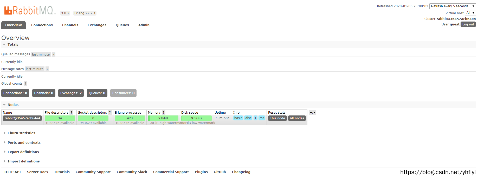
Task: Open the Plugins link
Action: (x=201, y=172)
